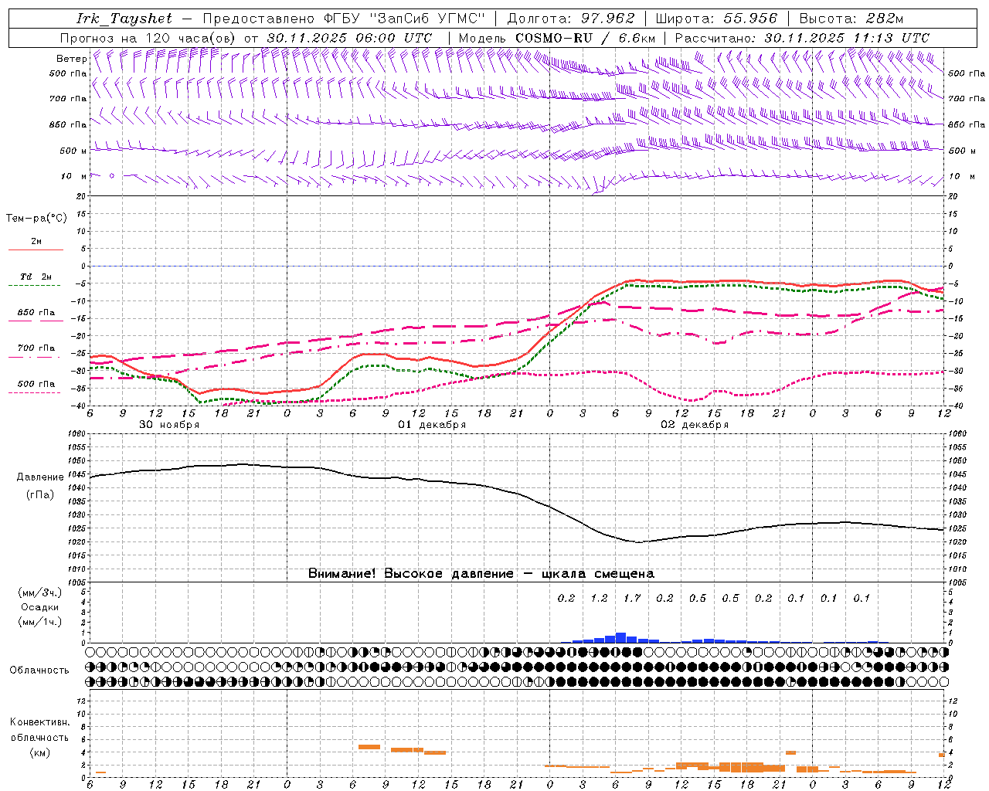Click the date label 02 декабря
Image resolution: width=989 pixels, height=791 pixels.
(x=695, y=425)
